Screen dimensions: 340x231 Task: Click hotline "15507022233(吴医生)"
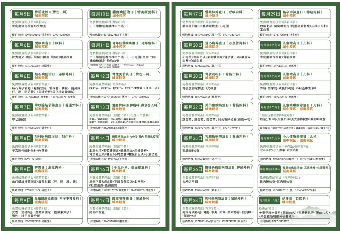pyautogui.click(x=37, y=221)
